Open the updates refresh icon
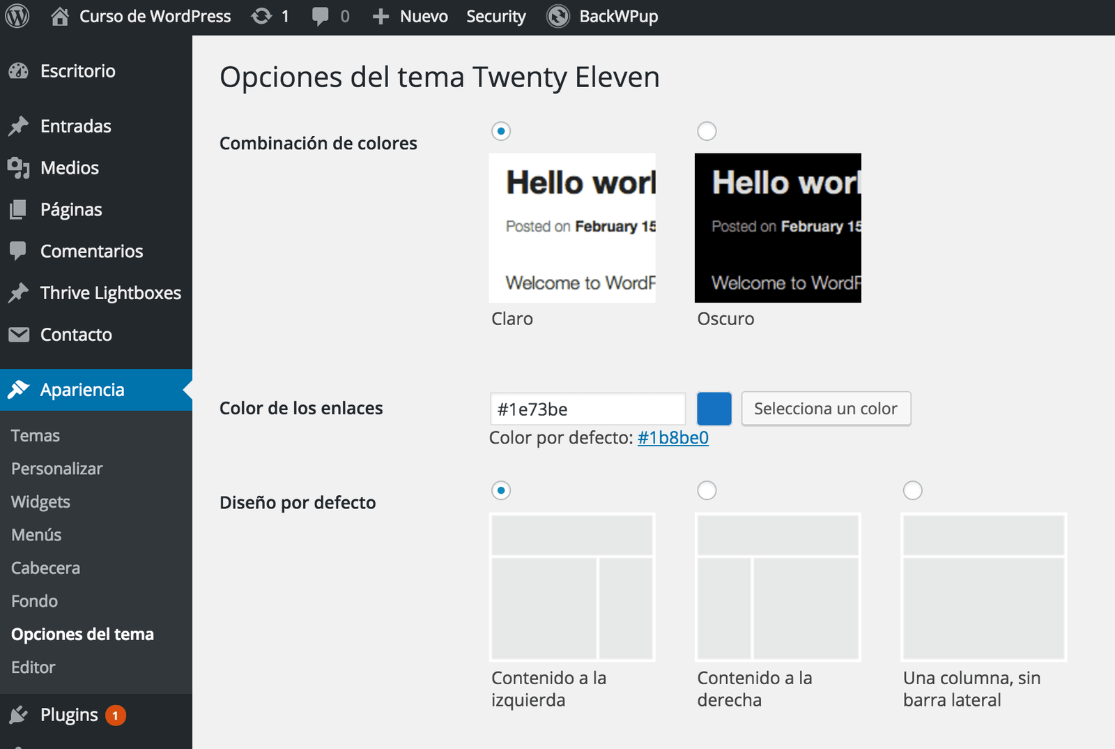1115x749 pixels. point(261,16)
